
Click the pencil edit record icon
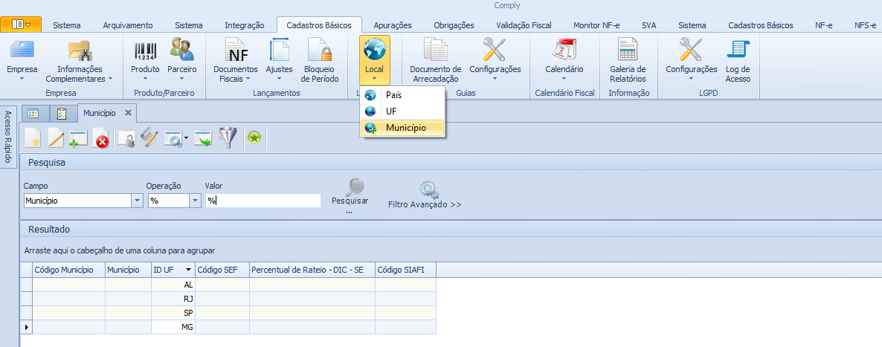click(x=56, y=138)
